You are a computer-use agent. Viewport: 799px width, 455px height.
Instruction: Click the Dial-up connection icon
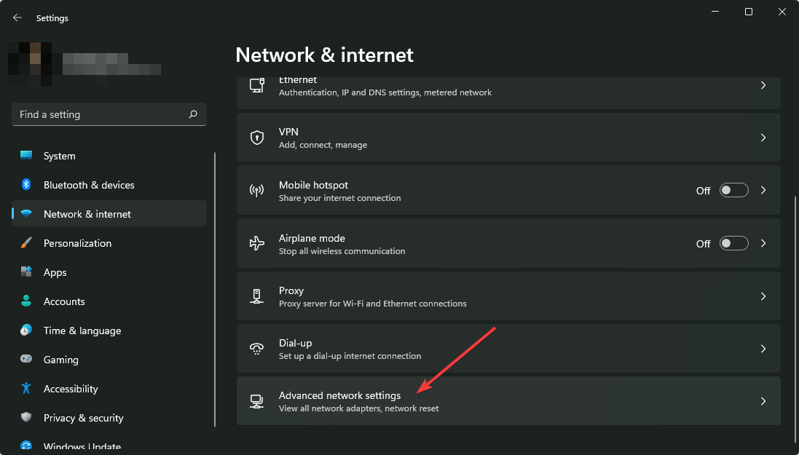tap(256, 348)
